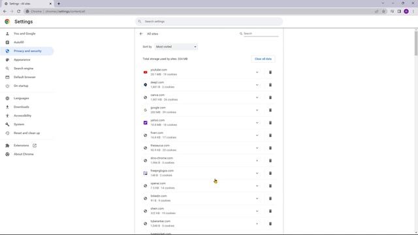Click browser Back navigation arrow
The width and height of the screenshot is (418, 235).
tap(5, 12)
